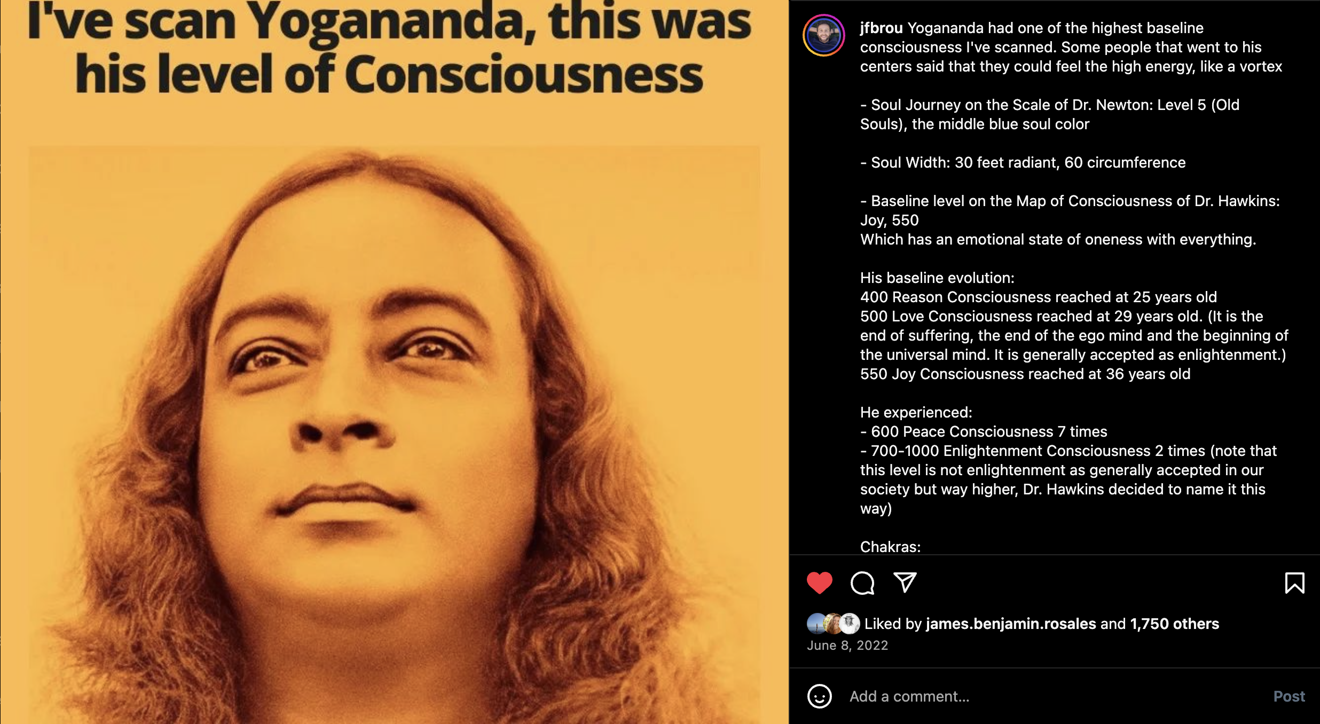
Task: Open jfbrou profile picture story ring
Action: [x=824, y=35]
